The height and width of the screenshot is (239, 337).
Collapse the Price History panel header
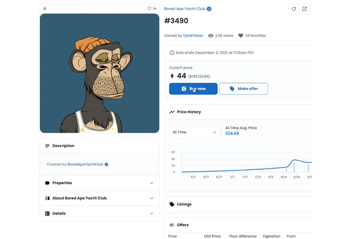point(238,112)
